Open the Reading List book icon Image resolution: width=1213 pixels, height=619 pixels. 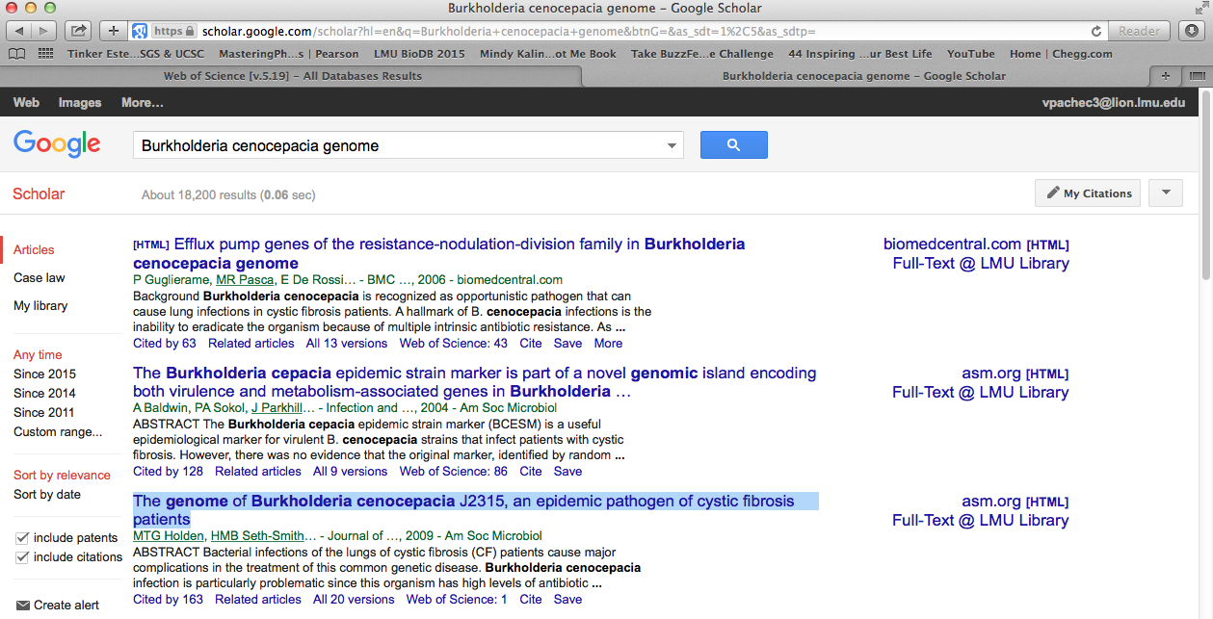[15, 54]
